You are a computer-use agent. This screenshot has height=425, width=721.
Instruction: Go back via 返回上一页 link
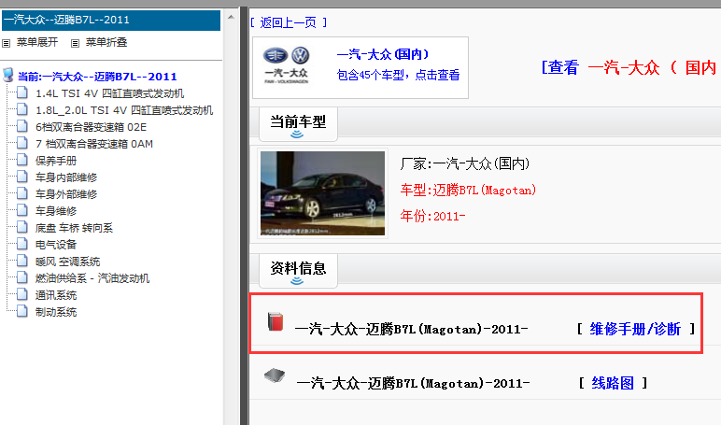pos(289,22)
